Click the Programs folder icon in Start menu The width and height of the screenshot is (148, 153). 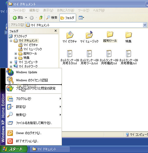pos(10,99)
